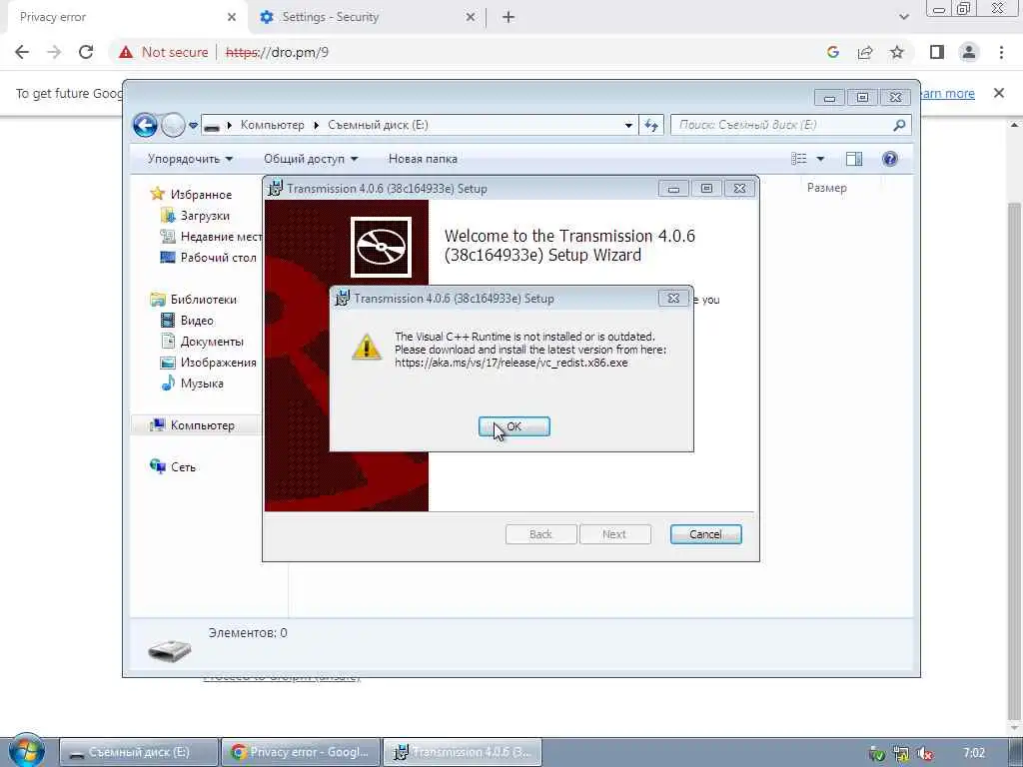Click the green tray icon left of network
This screenshot has height=767, width=1023.
877,753
